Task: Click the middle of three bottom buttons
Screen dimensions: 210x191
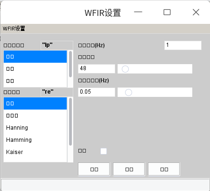Action: click(x=129, y=169)
